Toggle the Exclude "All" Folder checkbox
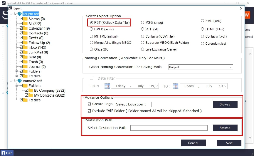The height and width of the screenshot is (156, 254). click(89, 111)
